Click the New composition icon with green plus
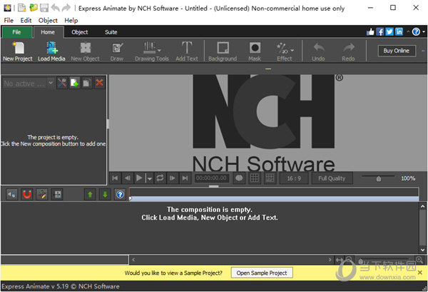The width and height of the screenshot is (428, 292). (x=74, y=83)
